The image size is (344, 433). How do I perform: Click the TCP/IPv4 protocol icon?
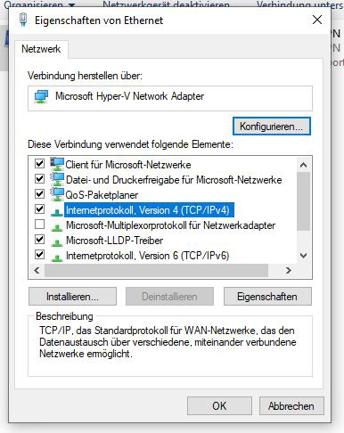click(57, 212)
